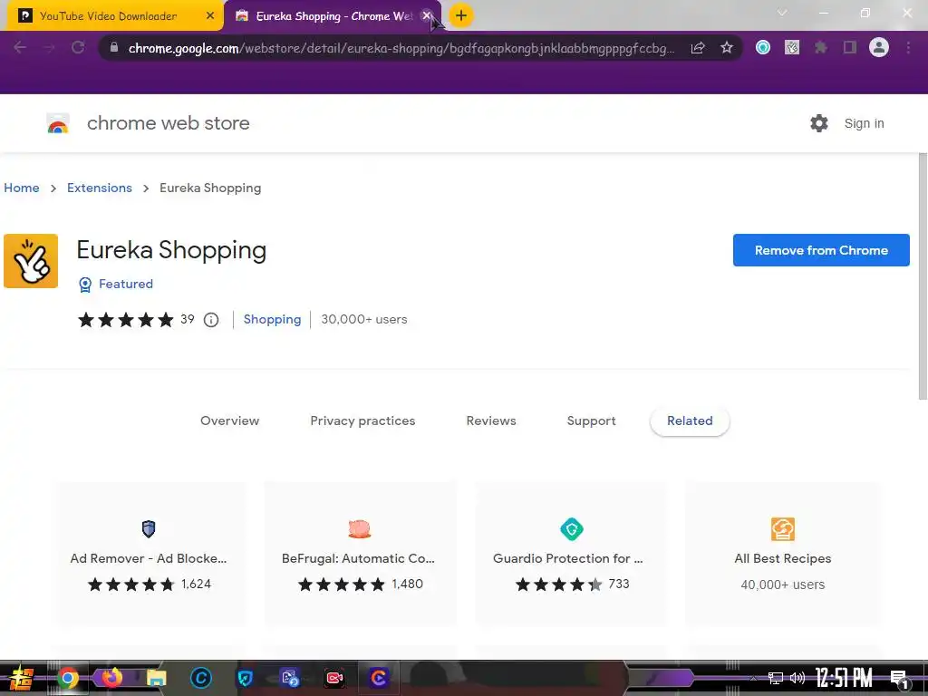Click the network icon in system tray
Image resolution: width=928 pixels, height=696 pixels.
(x=776, y=678)
